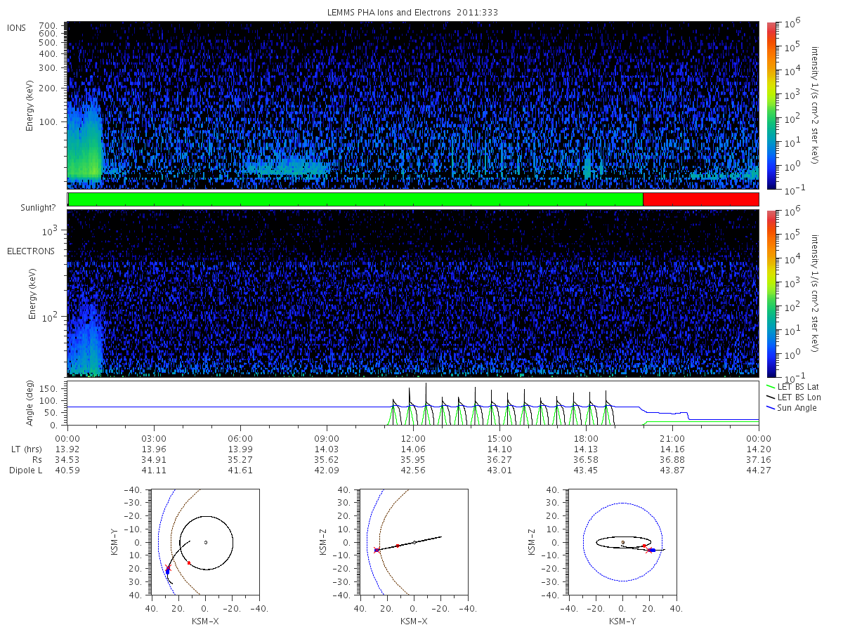Click the IONS panel label
843x632 pixels.
pyautogui.click(x=18, y=27)
